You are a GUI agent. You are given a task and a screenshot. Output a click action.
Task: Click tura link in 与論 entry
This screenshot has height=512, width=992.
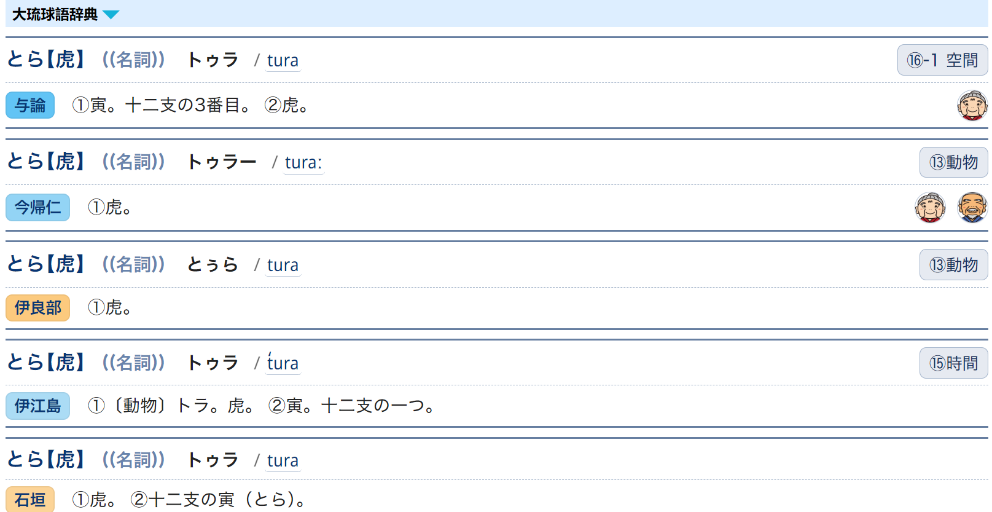pyautogui.click(x=283, y=61)
